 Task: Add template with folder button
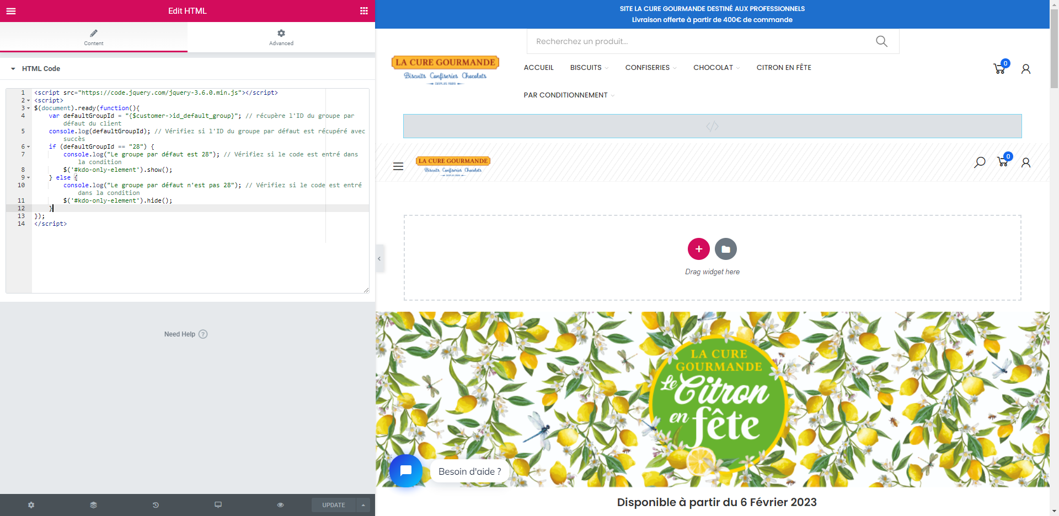(726, 249)
